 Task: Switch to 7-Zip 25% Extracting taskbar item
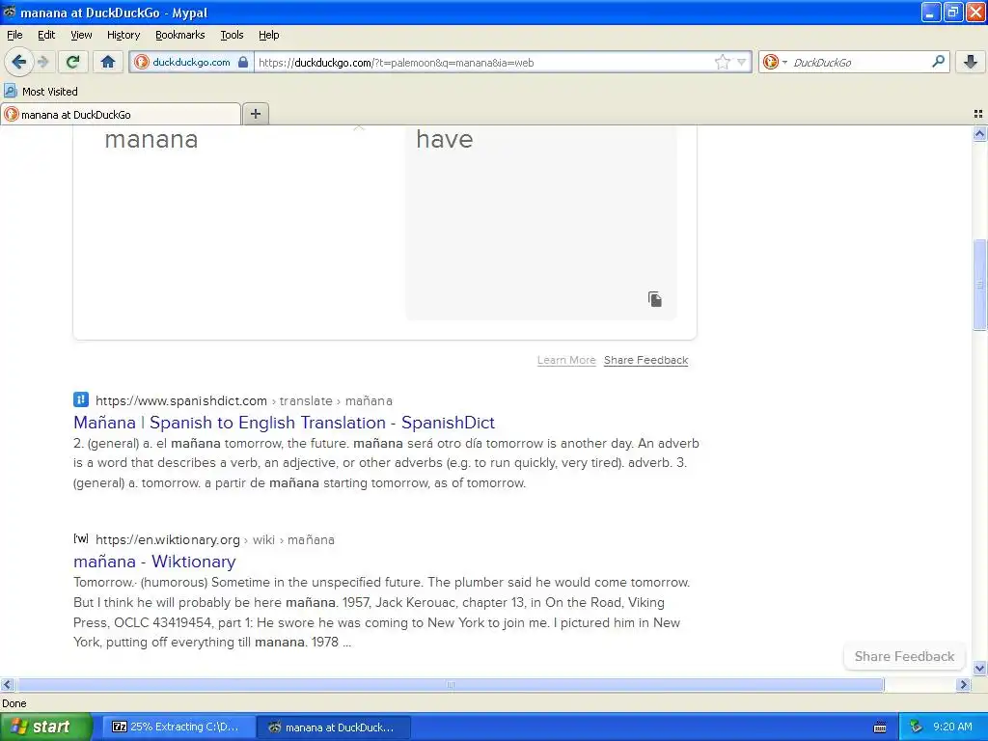click(x=178, y=727)
